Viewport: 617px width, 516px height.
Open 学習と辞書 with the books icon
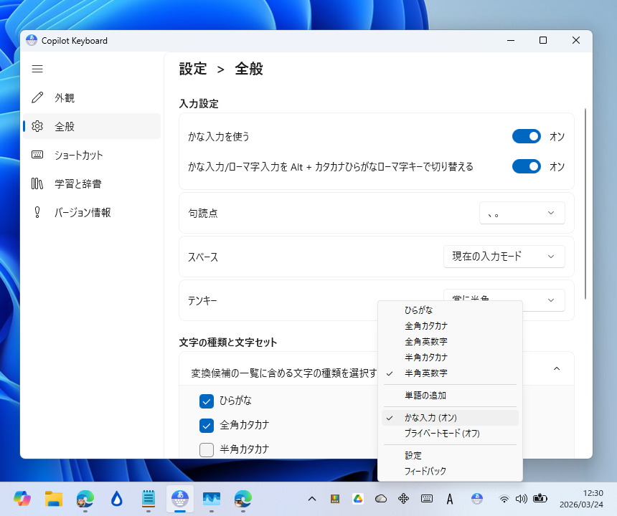37,183
